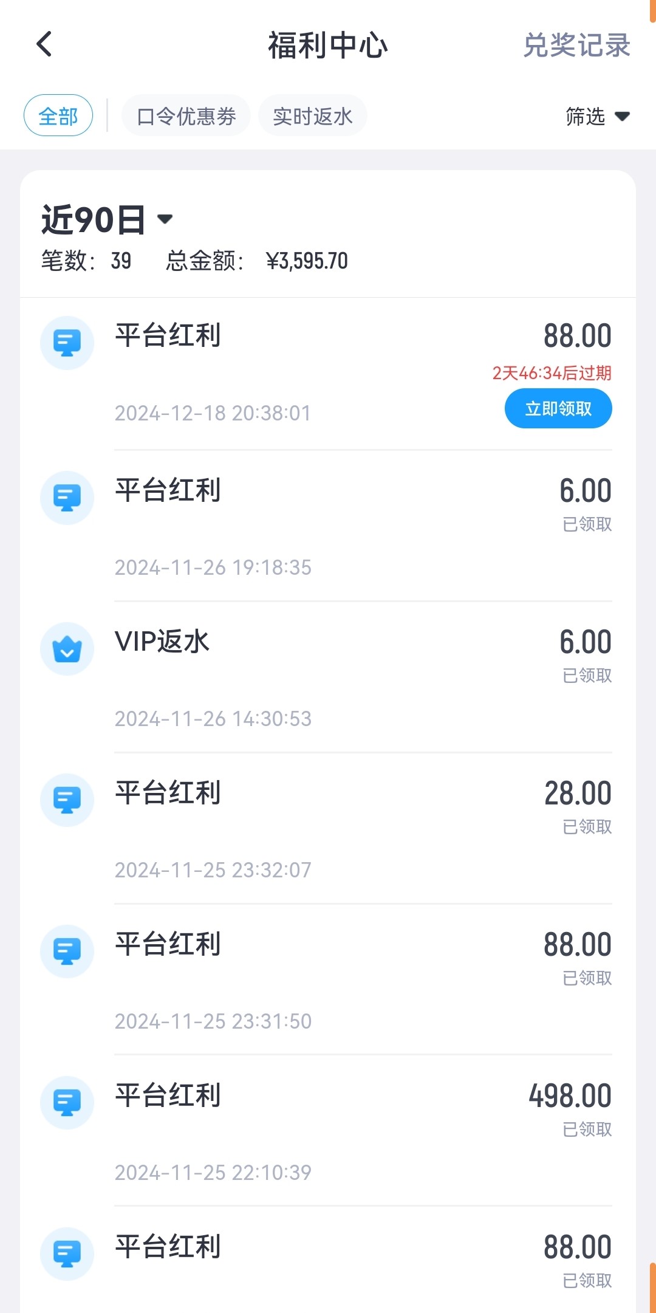This screenshot has width=656, height=1313.
Task: Switch to the 口令优惠券 tab
Action: (186, 115)
